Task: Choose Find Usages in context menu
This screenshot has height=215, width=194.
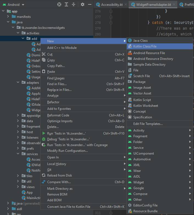Action: click(x=83, y=78)
